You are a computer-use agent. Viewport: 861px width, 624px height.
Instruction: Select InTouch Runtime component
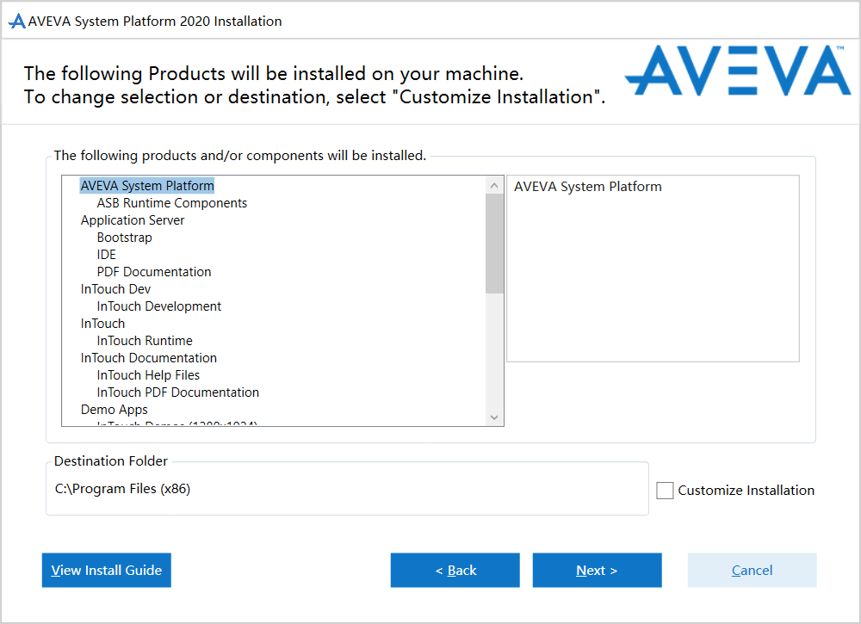click(145, 341)
